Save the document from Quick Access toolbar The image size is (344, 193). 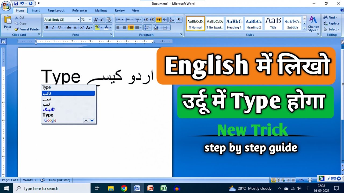[x=16, y=3]
